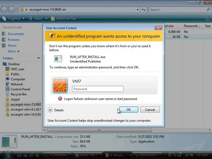Select Control Panel in folder tree
This screenshot has height=159, width=212.
(x=20, y=89)
